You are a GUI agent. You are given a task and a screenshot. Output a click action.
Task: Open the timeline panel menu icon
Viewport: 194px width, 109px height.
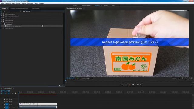pos(13,88)
